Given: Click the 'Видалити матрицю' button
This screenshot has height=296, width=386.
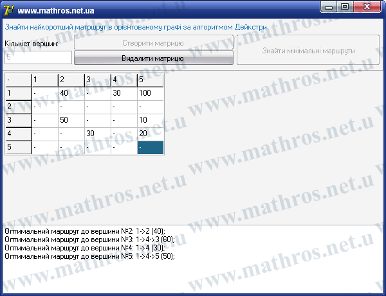Looking at the screenshot, I should click(x=154, y=58).
